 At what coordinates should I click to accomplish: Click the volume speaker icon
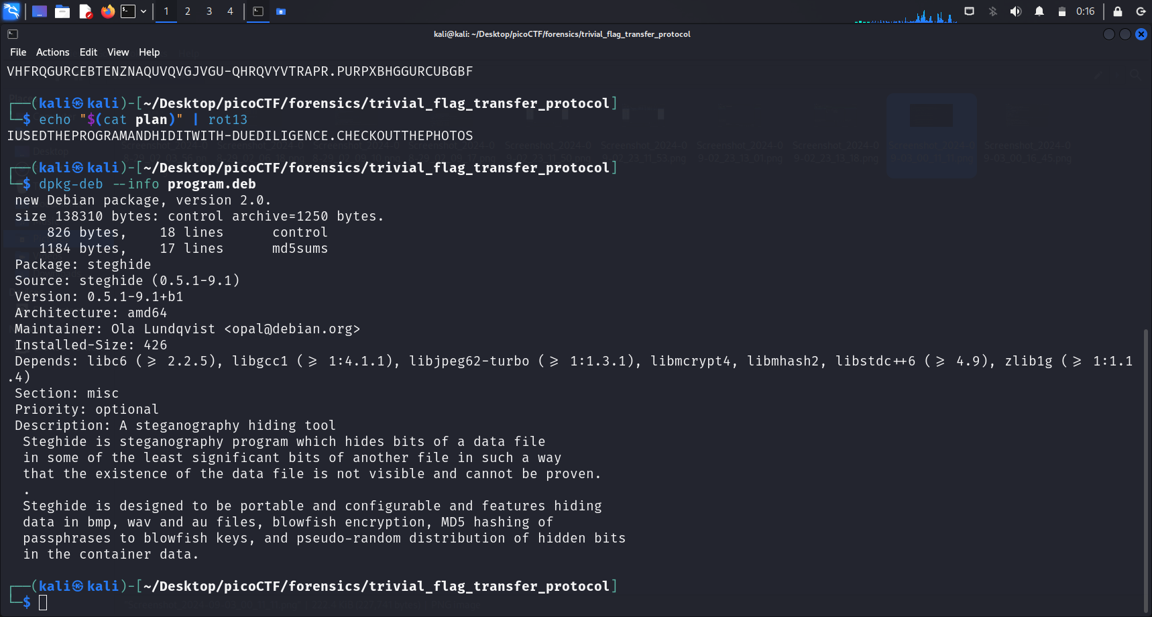tap(1016, 11)
